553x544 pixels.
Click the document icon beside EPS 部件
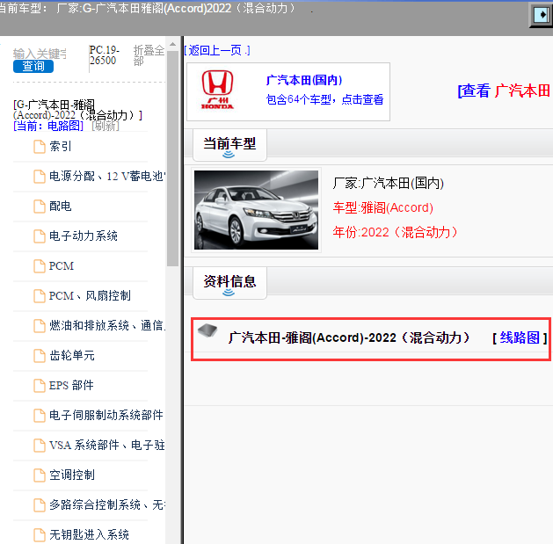[x=40, y=385]
